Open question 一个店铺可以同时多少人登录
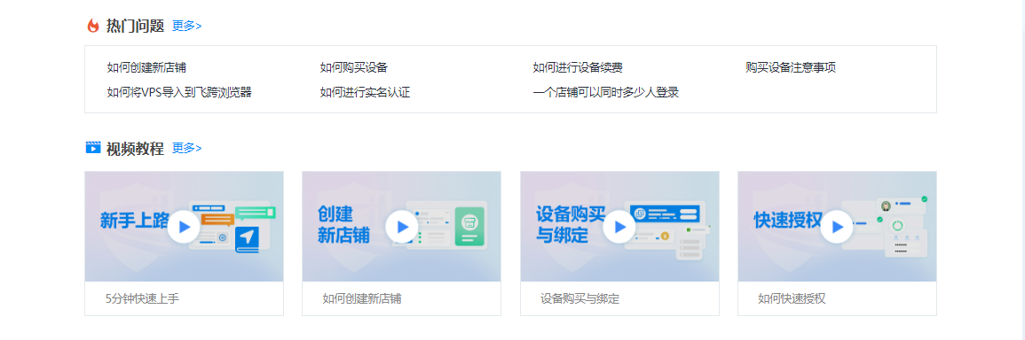 click(606, 92)
